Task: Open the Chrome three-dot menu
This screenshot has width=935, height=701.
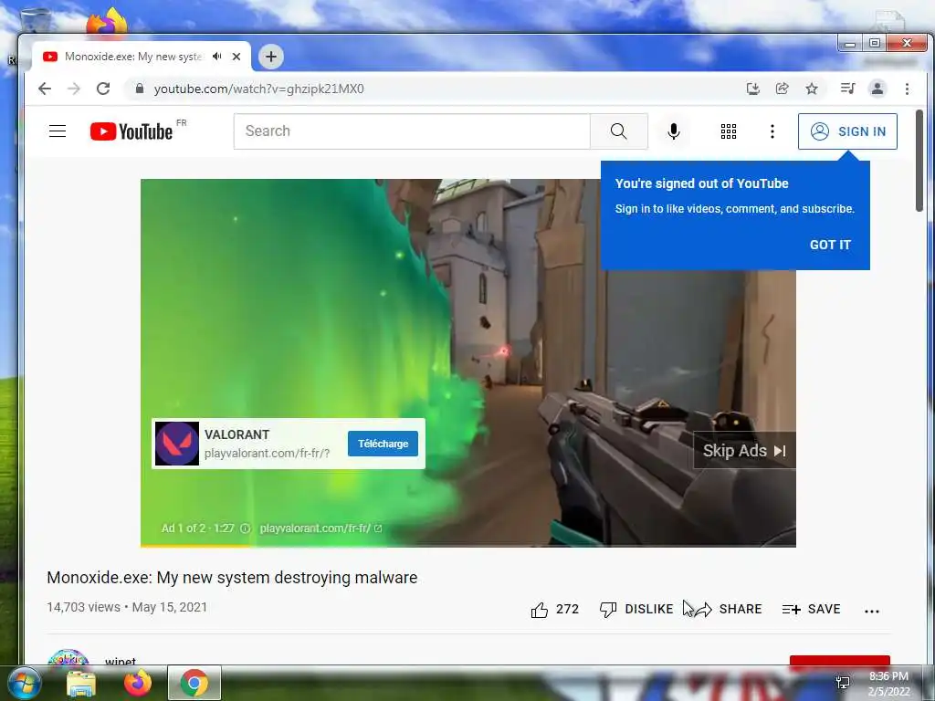Action: 907,89
